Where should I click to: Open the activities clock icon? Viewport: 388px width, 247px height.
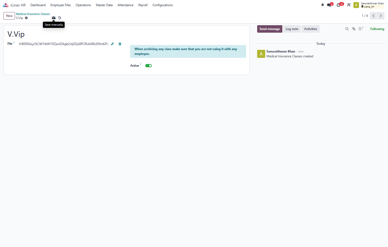tap(339, 5)
